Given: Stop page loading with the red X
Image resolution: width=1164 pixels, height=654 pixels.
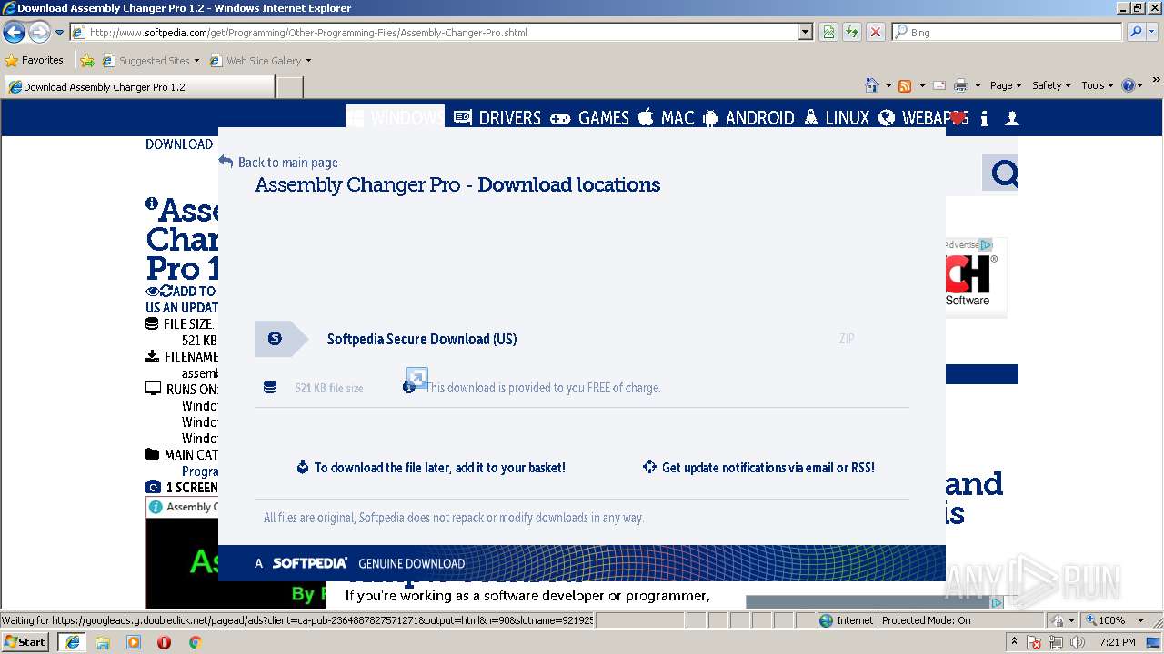Looking at the screenshot, I should click(x=876, y=33).
